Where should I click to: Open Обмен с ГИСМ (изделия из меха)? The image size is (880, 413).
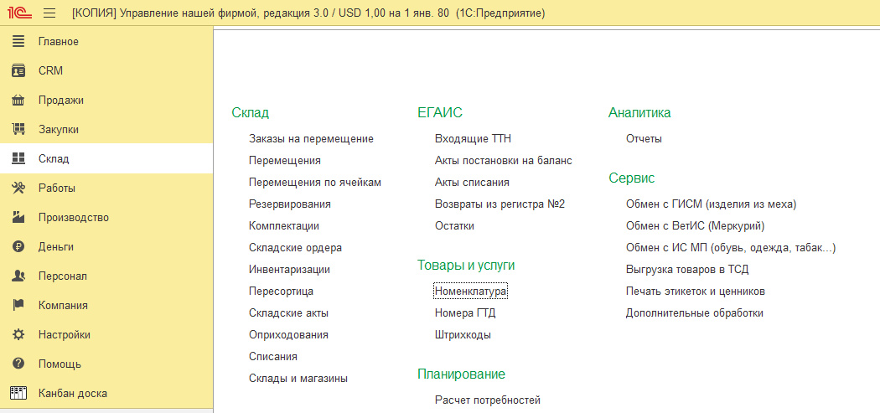711,204
